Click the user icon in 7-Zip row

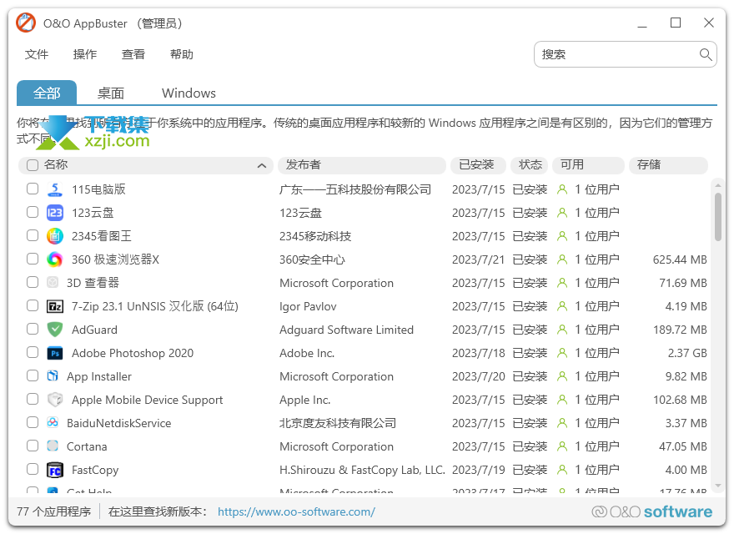[x=562, y=306]
